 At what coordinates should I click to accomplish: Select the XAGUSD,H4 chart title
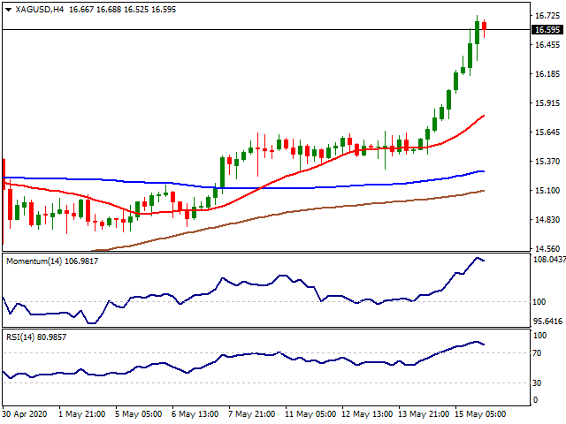click(x=40, y=10)
